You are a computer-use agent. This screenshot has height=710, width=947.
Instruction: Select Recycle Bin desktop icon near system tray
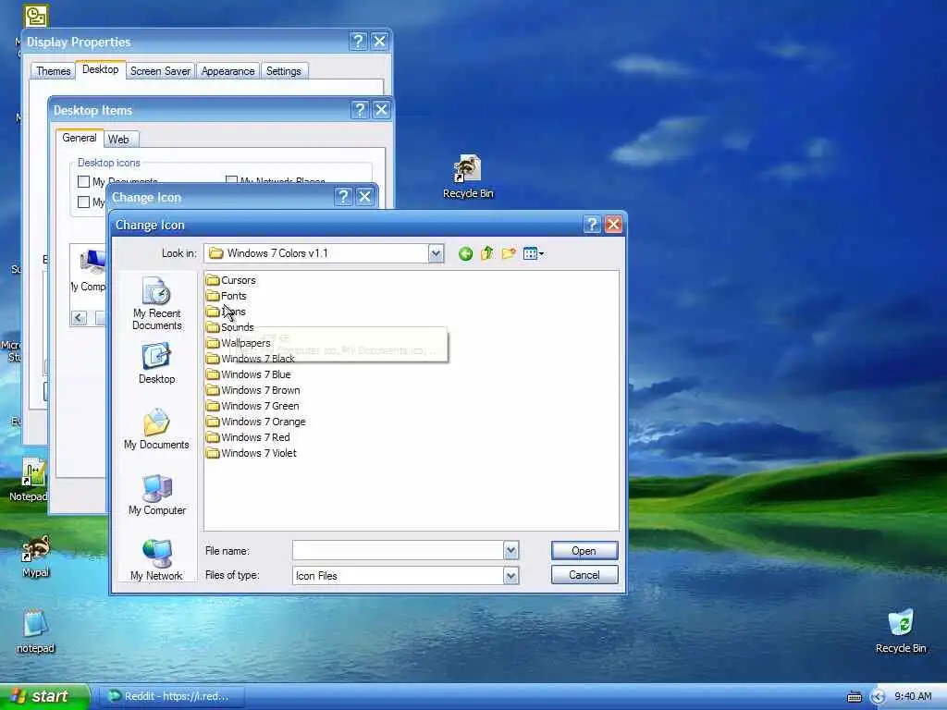pos(901,631)
